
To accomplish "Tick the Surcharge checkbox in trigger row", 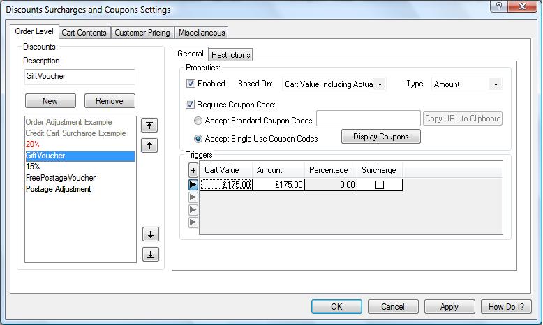I will tap(379, 185).
